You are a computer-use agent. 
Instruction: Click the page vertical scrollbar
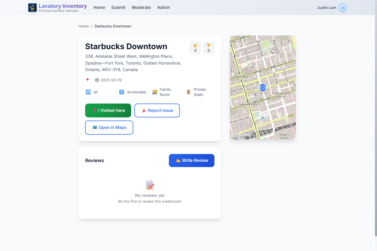tap(376, 118)
